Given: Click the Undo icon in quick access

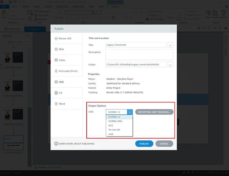Looking at the screenshot, I should 15,2.
